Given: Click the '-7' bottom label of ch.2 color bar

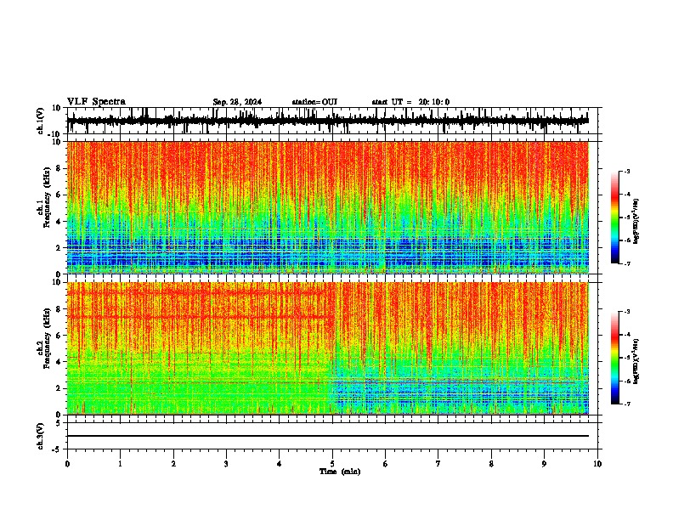Looking at the screenshot, I should [x=626, y=404].
